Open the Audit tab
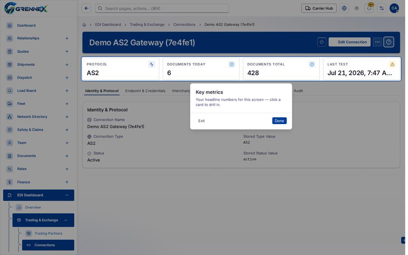 (298, 91)
